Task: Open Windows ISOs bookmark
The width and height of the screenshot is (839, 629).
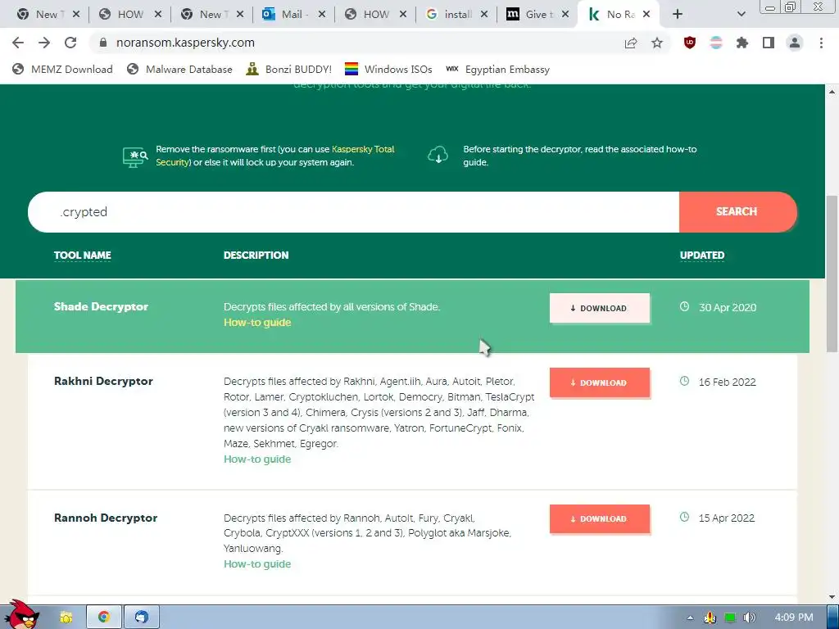Action: tap(388, 70)
